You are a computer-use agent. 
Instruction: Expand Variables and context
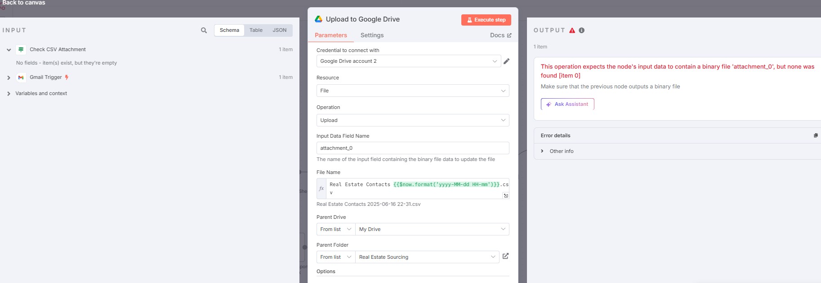pyautogui.click(x=9, y=94)
